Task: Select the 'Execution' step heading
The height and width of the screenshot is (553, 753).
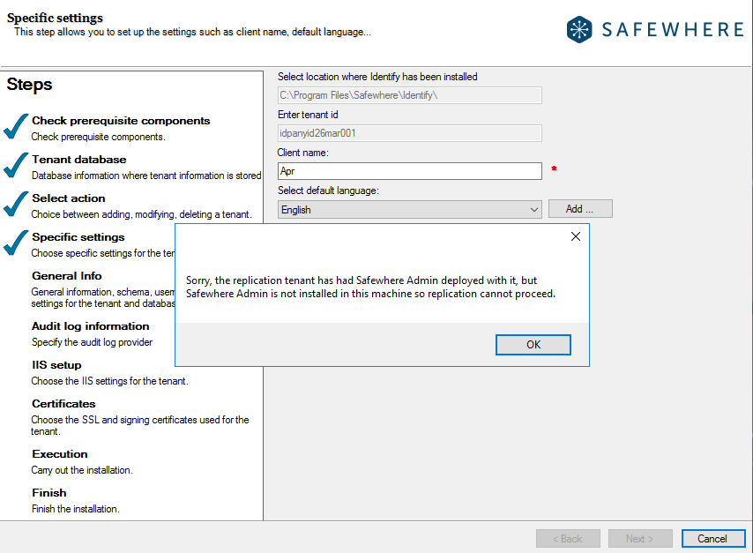Action: coord(60,454)
